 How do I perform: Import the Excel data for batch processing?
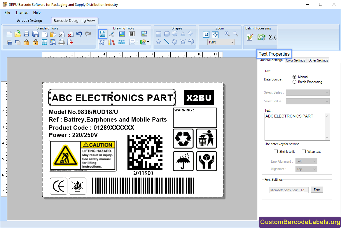(x=261, y=37)
